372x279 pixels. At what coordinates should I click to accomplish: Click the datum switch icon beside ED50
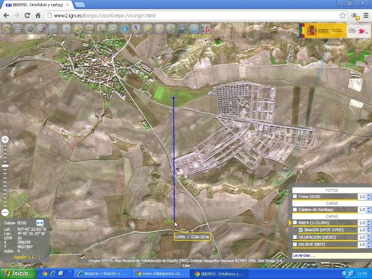pos(40,223)
